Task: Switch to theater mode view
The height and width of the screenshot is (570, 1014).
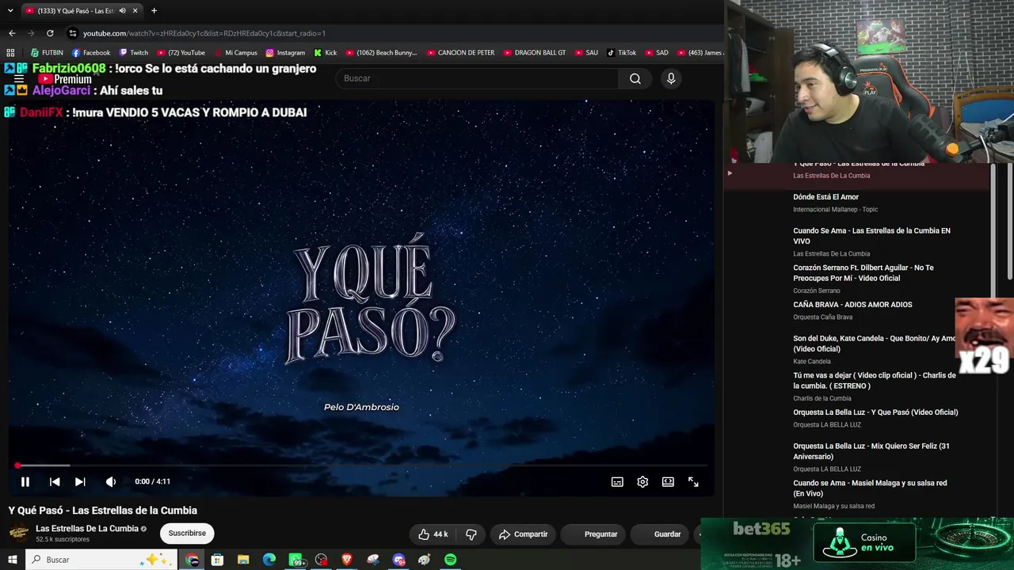Action: (x=668, y=481)
